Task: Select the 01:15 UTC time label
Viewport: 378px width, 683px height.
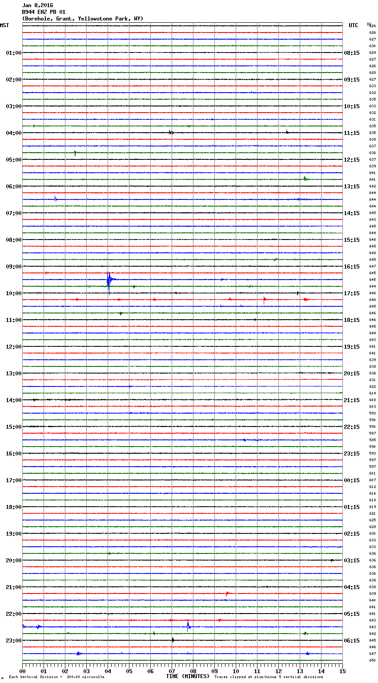Action: (x=352, y=507)
